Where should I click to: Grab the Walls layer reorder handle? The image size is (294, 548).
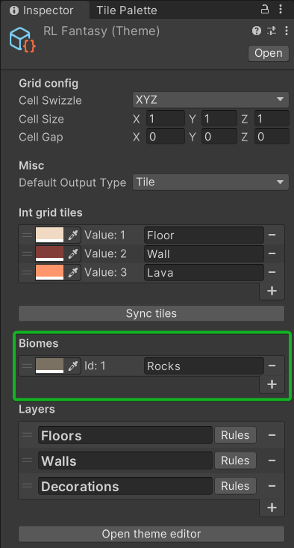[27, 461]
